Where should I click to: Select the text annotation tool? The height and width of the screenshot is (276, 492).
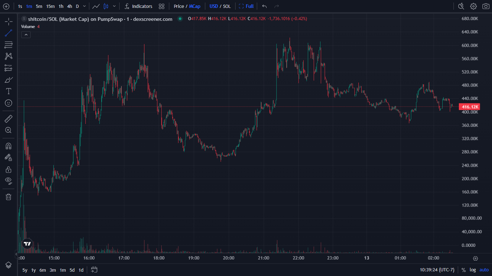coord(8,91)
